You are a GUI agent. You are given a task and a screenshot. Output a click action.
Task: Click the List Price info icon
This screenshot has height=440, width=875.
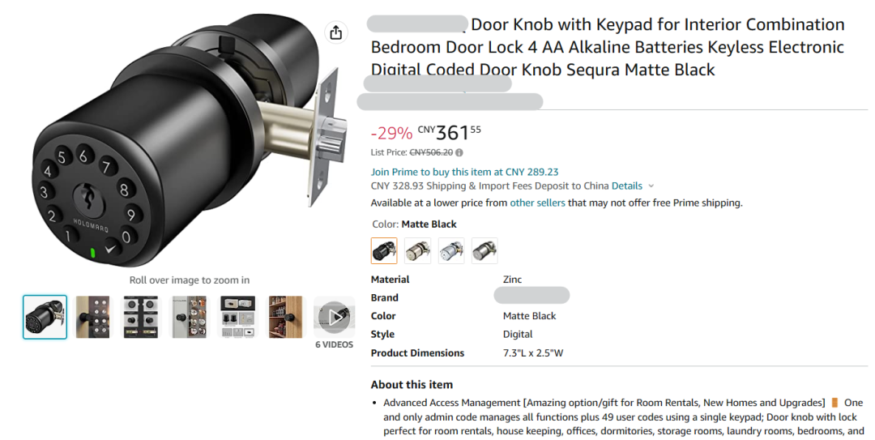459,152
